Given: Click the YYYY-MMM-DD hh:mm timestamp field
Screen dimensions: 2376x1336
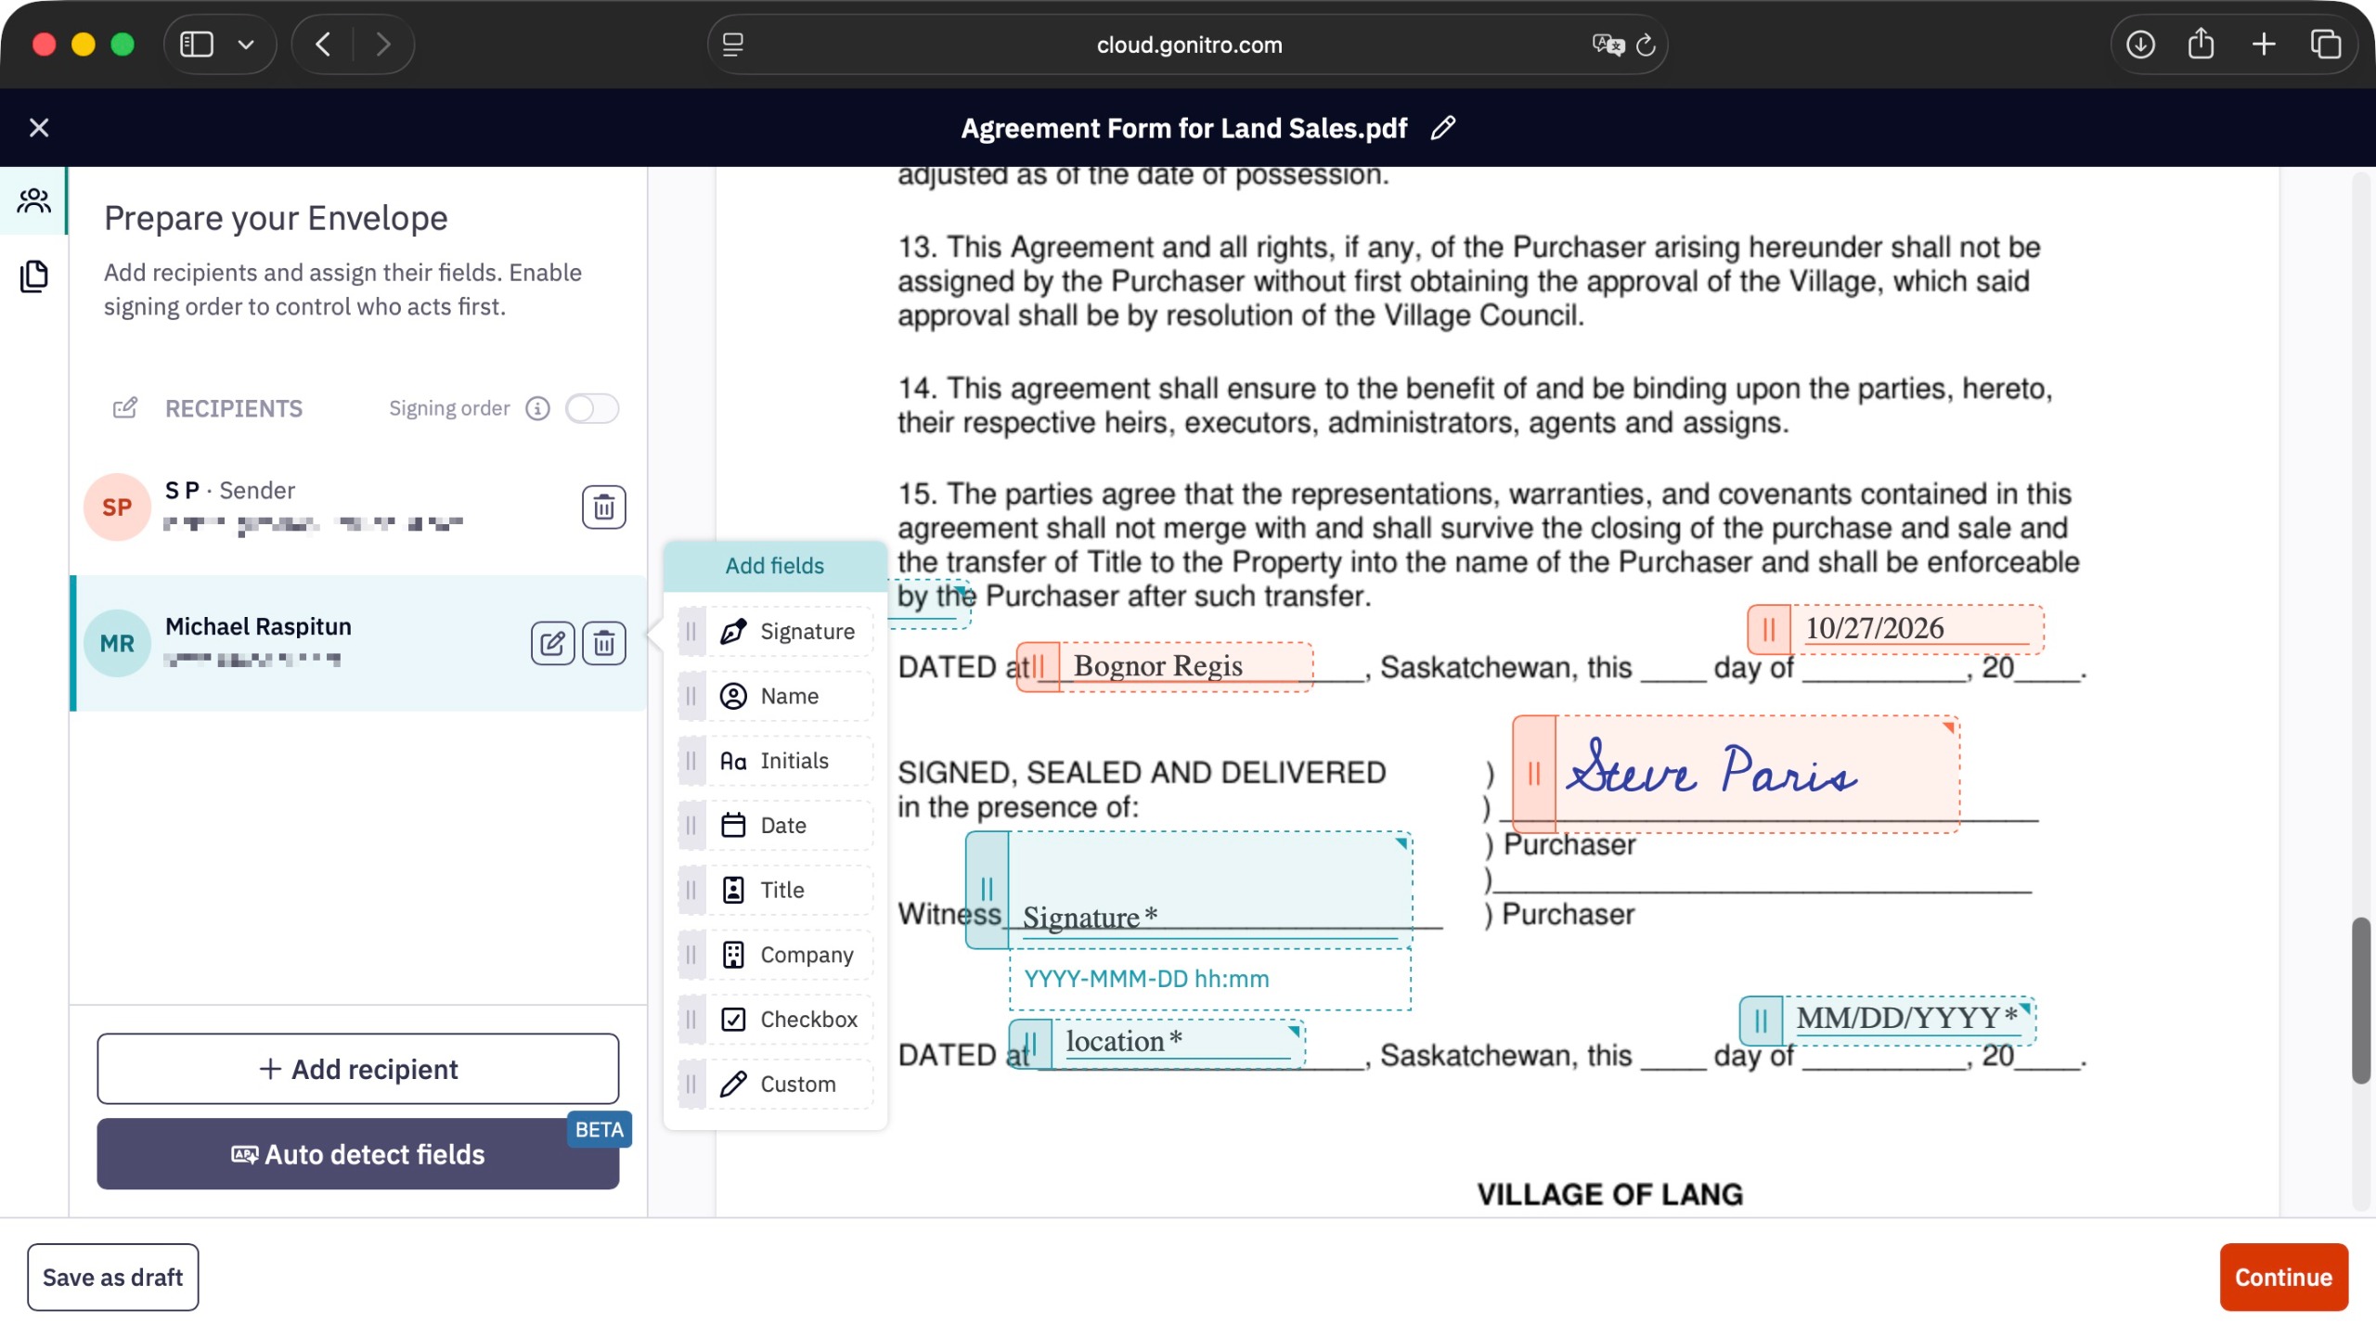Looking at the screenshot, I should [x=1210, y=979].
